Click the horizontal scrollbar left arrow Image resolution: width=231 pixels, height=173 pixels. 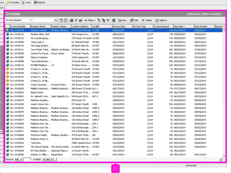tap(51, 159)
